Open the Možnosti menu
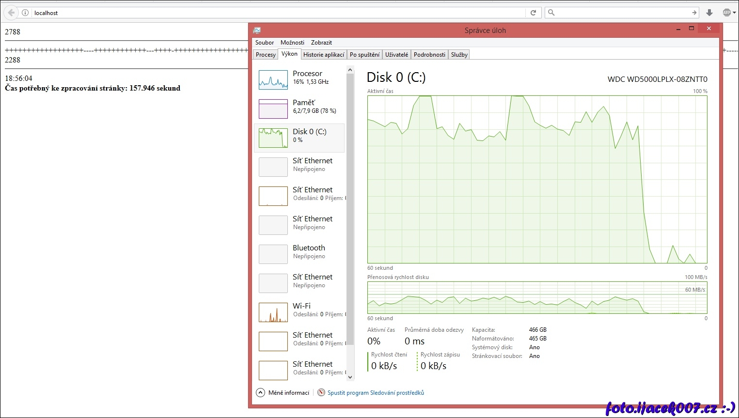 click(x=292, y=43)
